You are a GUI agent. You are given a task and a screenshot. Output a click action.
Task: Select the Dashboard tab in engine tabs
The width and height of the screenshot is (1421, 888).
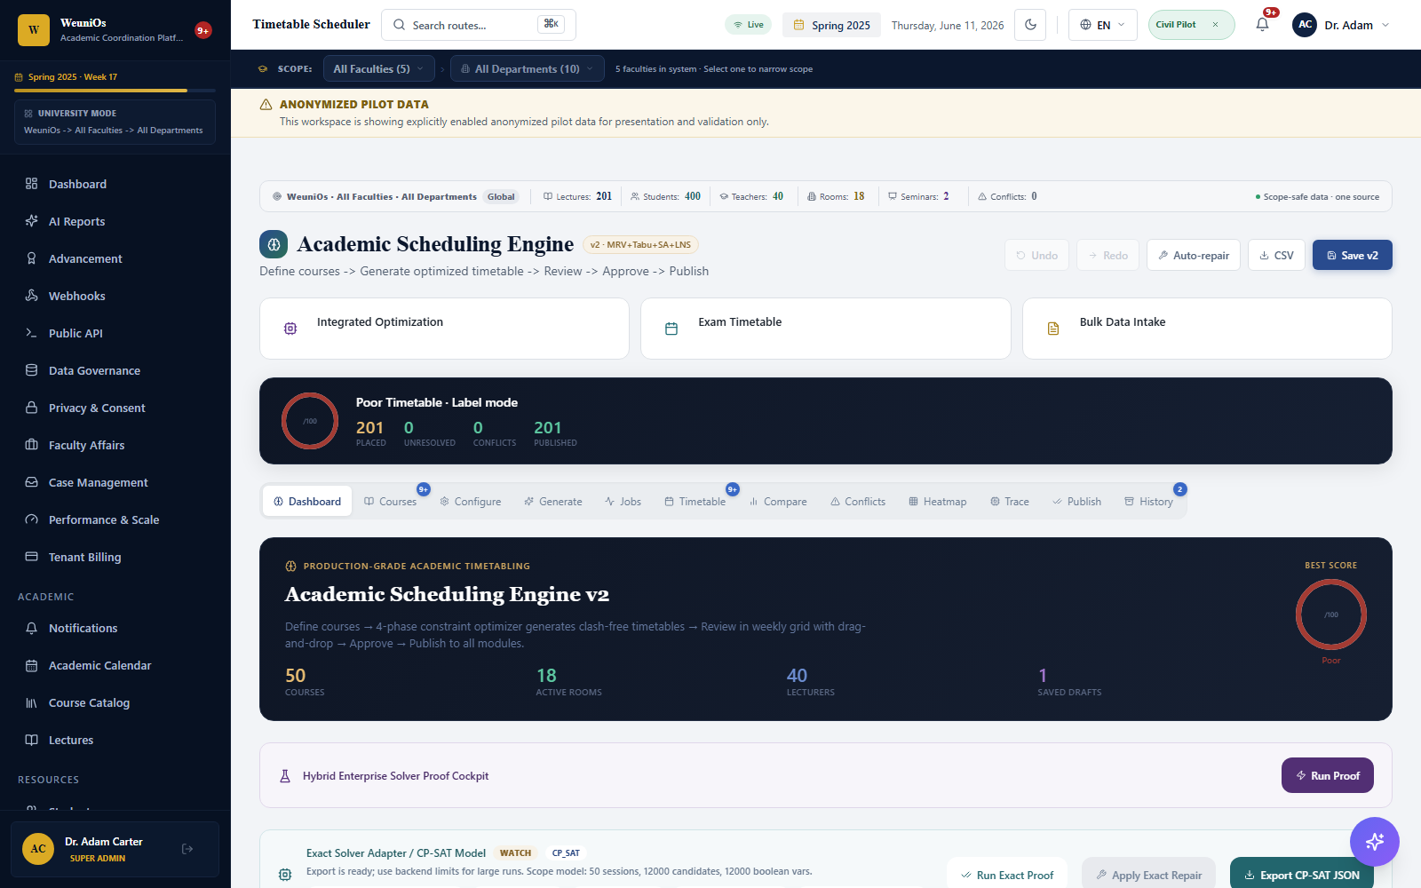[x=307, y=502]
